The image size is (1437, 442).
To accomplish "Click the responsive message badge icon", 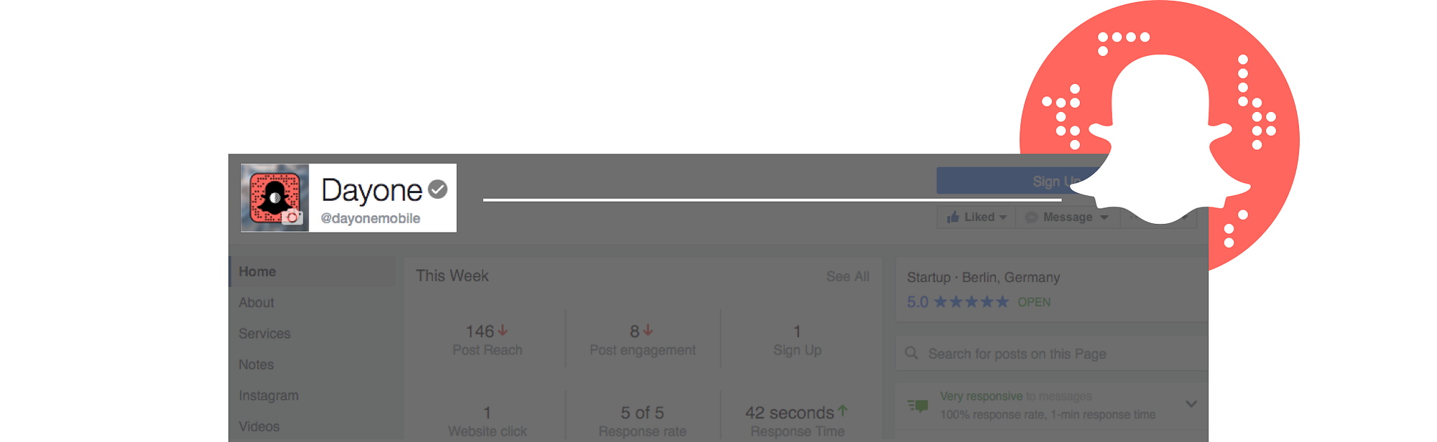I will (918, 405).
